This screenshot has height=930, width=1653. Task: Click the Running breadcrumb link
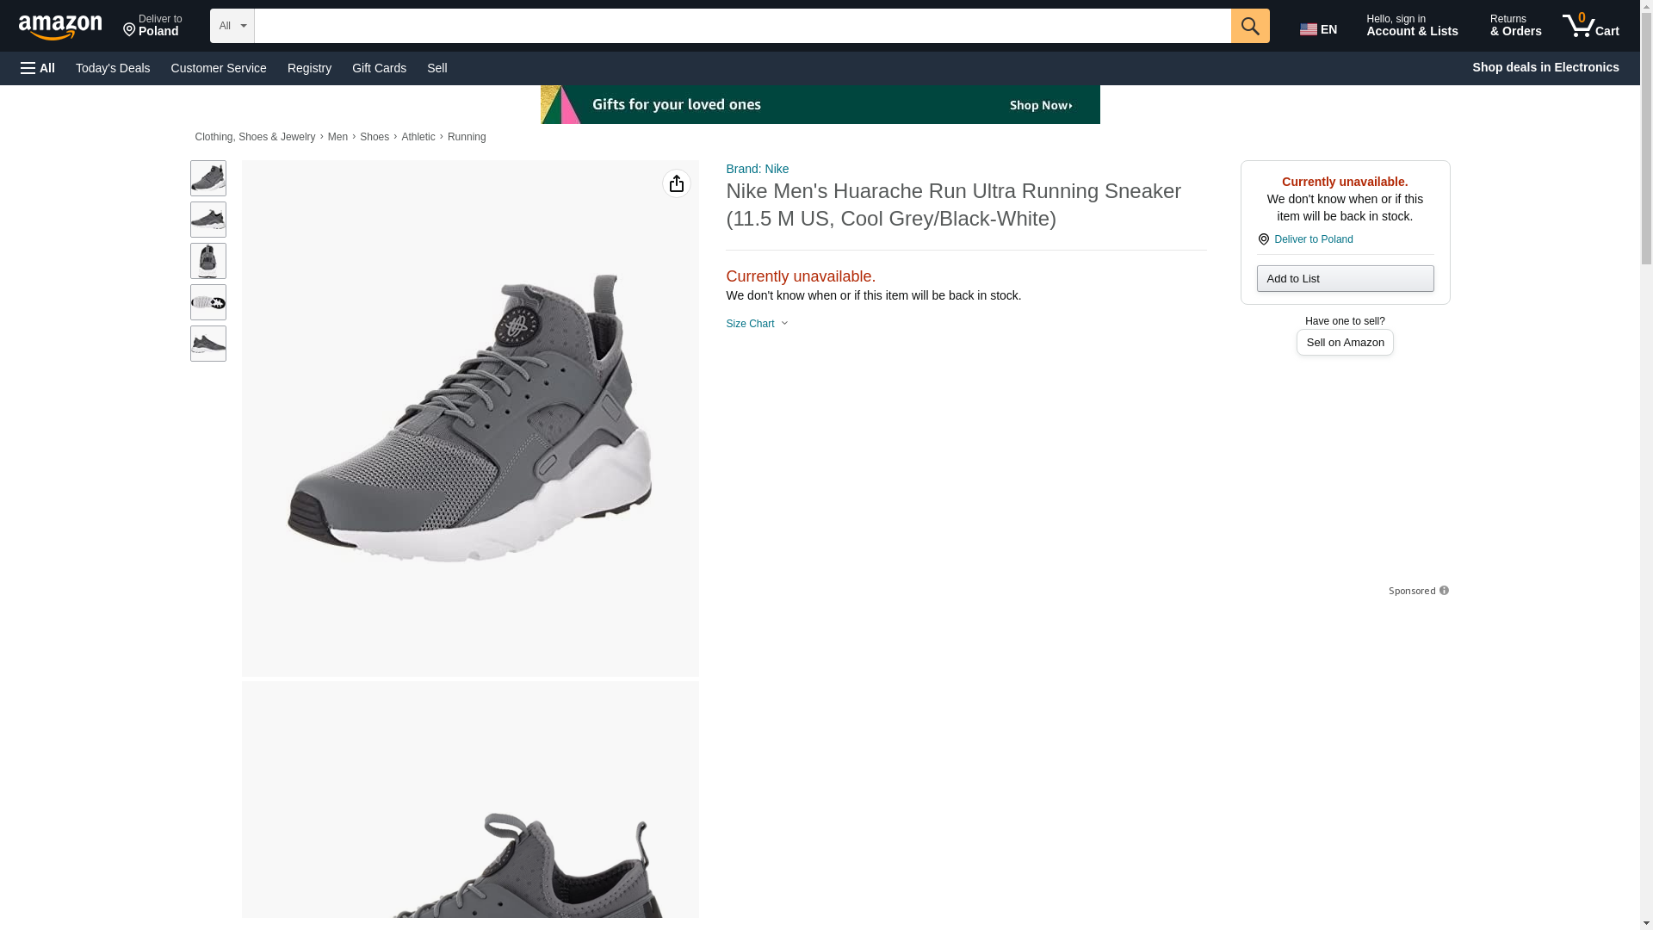point(466,137)
